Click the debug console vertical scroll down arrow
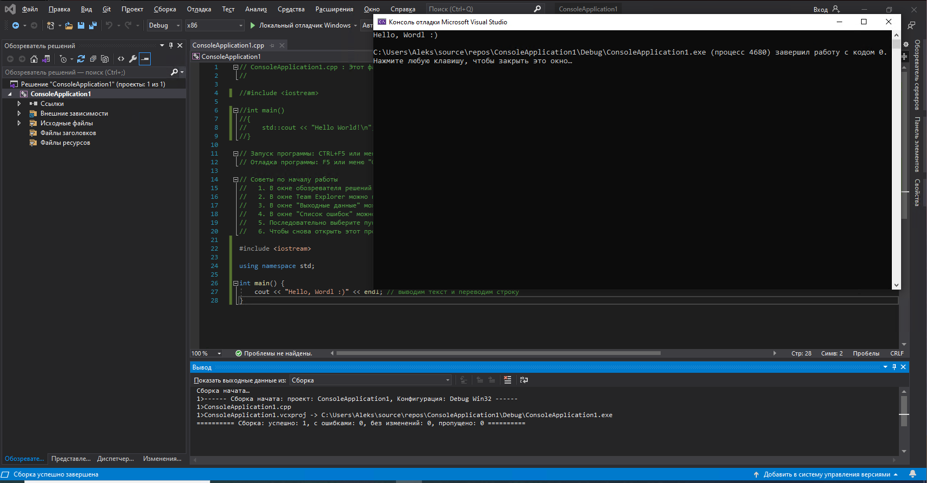The image size is (927, 483). click(896, 285)
